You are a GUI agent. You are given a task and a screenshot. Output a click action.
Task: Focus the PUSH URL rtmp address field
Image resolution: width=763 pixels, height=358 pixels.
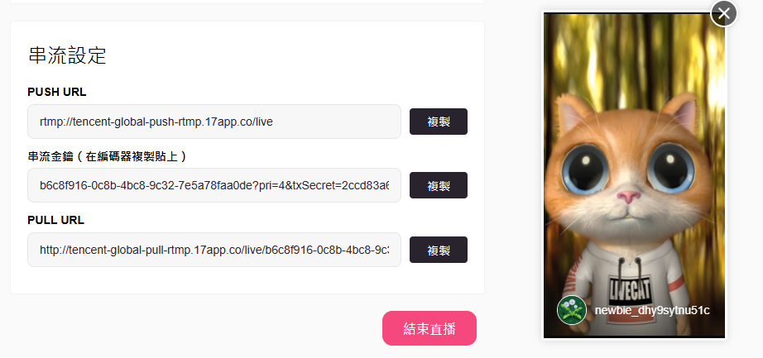point(214,122)
